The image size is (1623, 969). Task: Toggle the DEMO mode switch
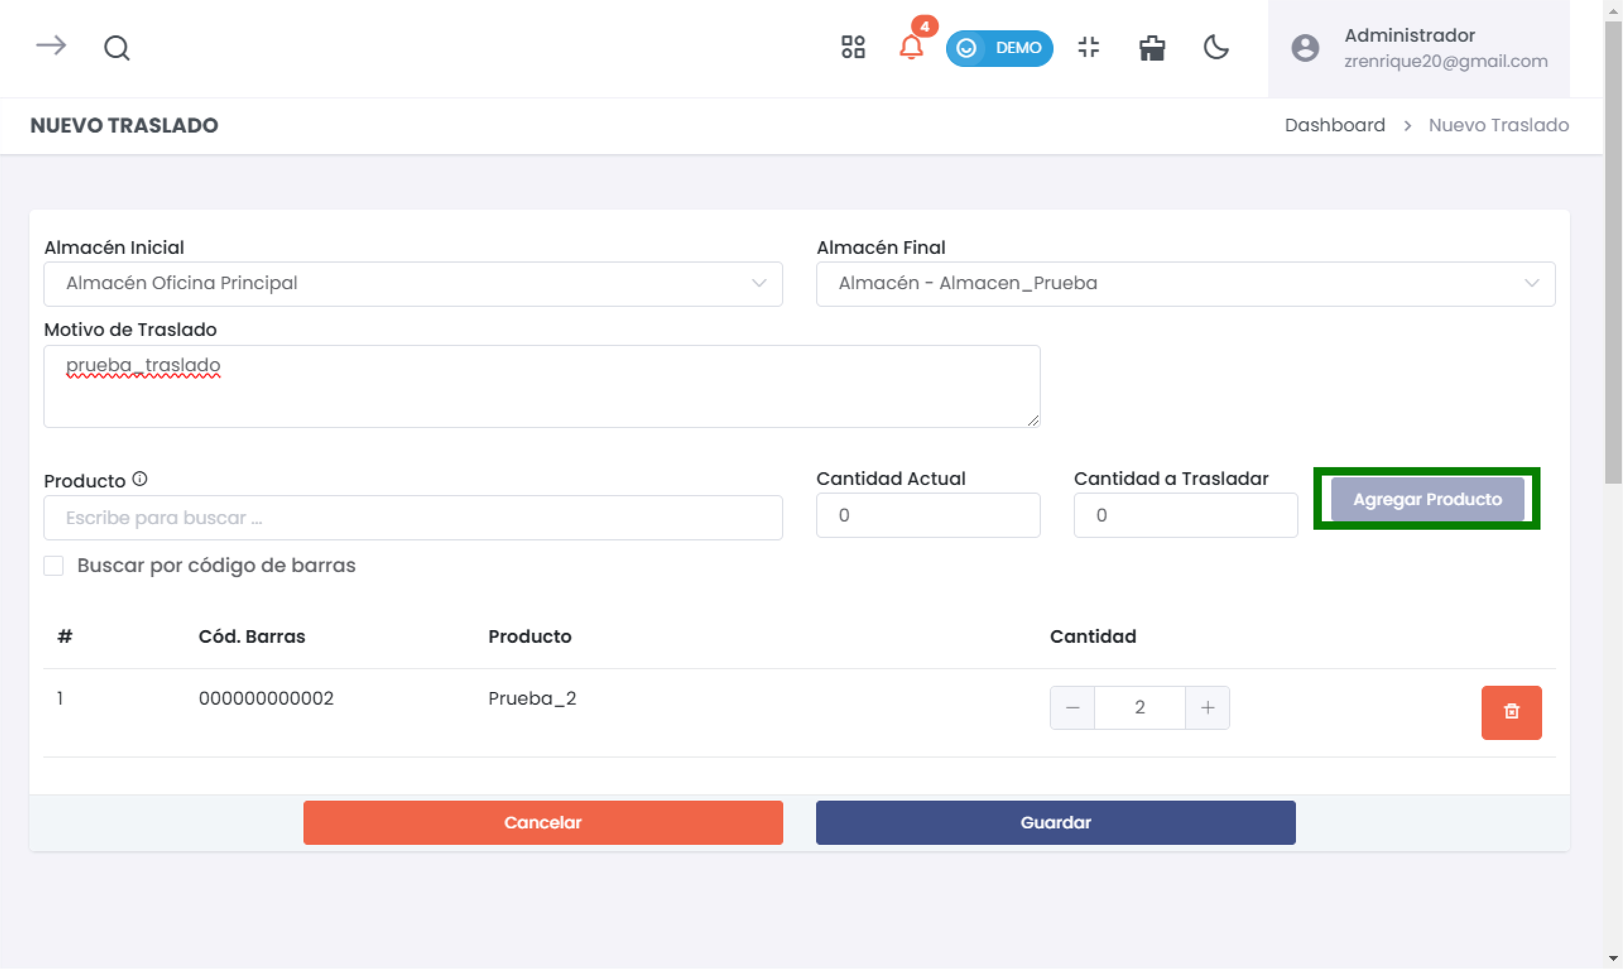[999, 48]
